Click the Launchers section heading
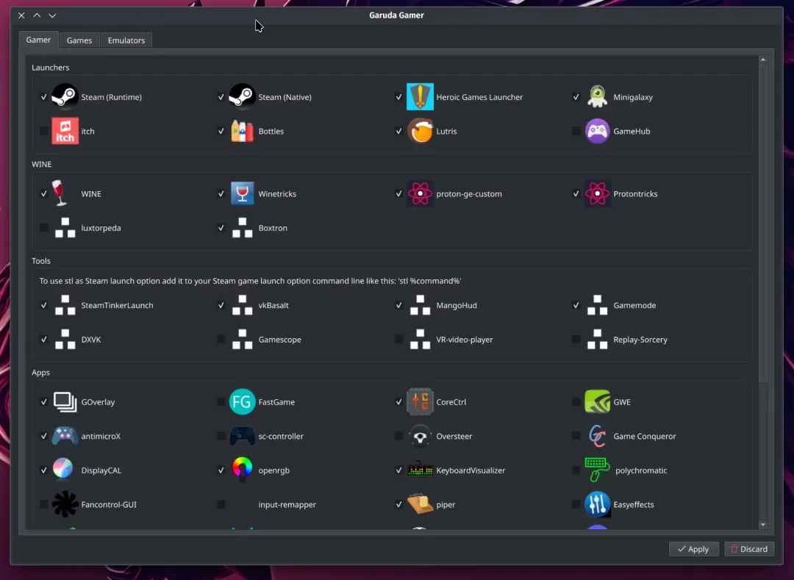This screenshot has height=580, width=794. (50, 68)
